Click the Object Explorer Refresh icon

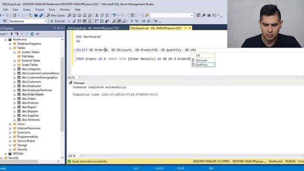click(32, 34)
